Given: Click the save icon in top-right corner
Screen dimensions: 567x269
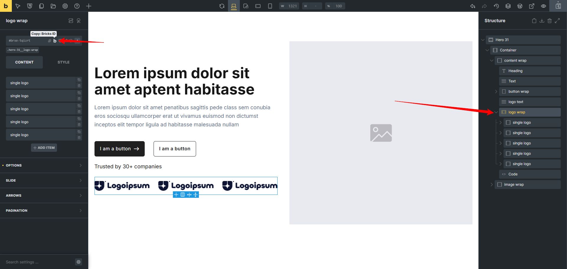Looking at the screenshot, I should (x=558, y=6).
